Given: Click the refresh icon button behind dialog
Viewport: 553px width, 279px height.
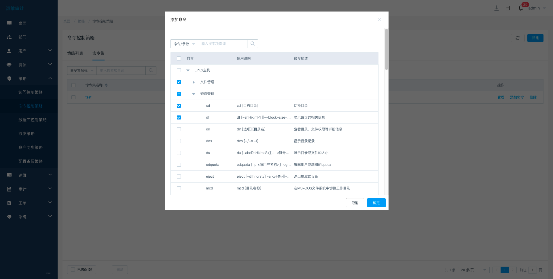Looking at the screenshot, I should (x=518, y=38).
